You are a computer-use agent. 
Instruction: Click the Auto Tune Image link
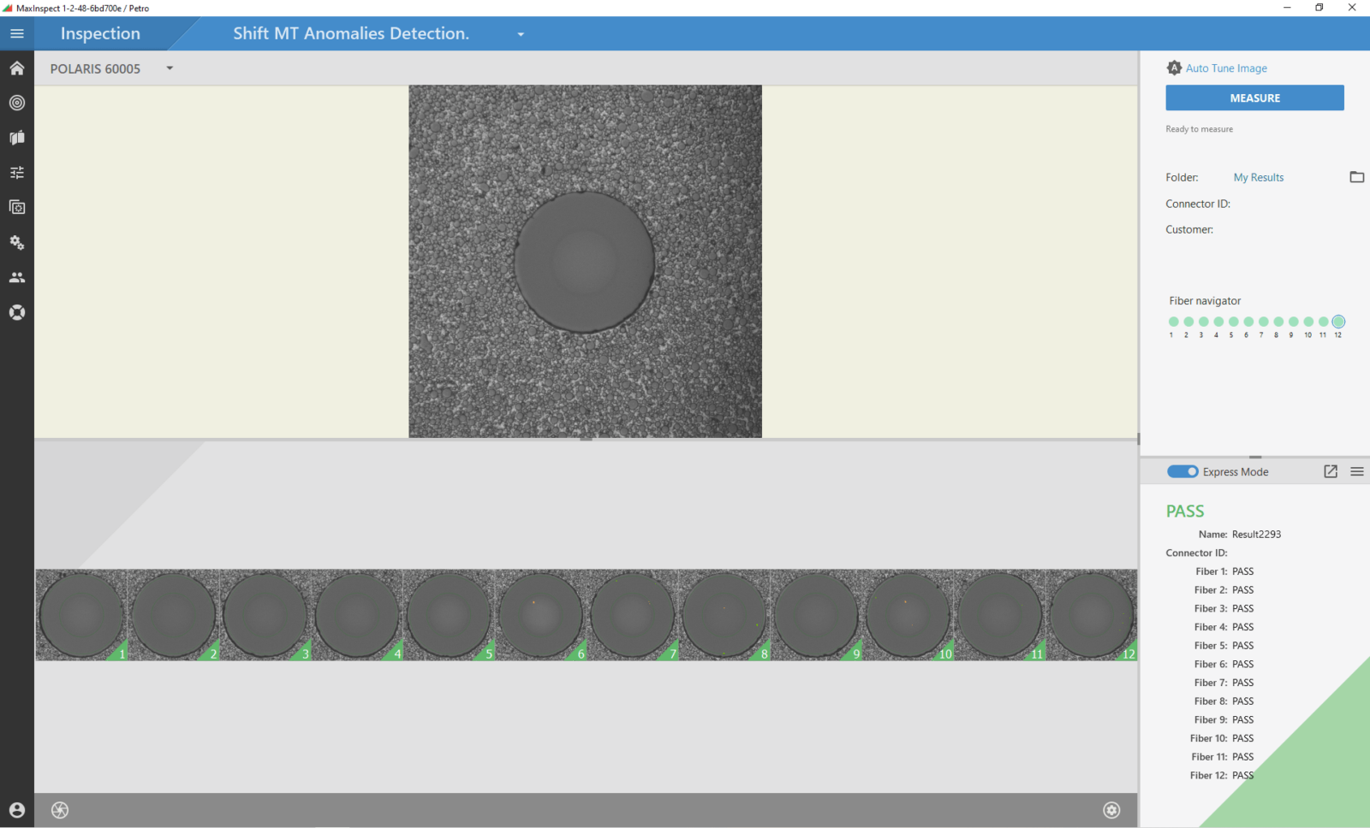click(1225, 68)
